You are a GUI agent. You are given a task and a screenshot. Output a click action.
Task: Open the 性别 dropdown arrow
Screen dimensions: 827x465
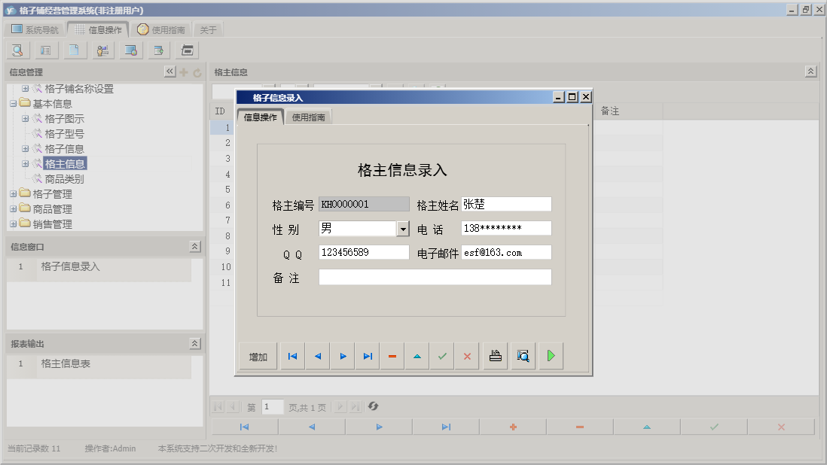(403, 229)
